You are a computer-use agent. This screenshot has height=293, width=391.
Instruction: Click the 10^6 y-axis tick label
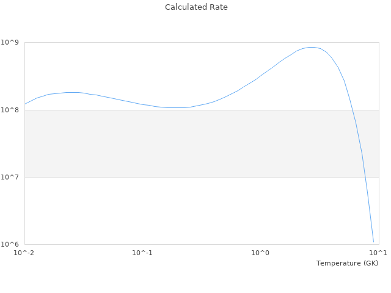(11, 244)
